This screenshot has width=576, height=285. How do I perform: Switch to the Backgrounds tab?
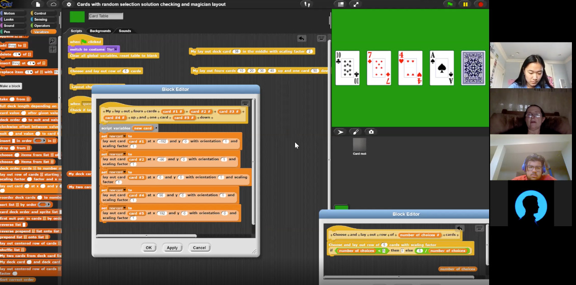coord(100,31)
